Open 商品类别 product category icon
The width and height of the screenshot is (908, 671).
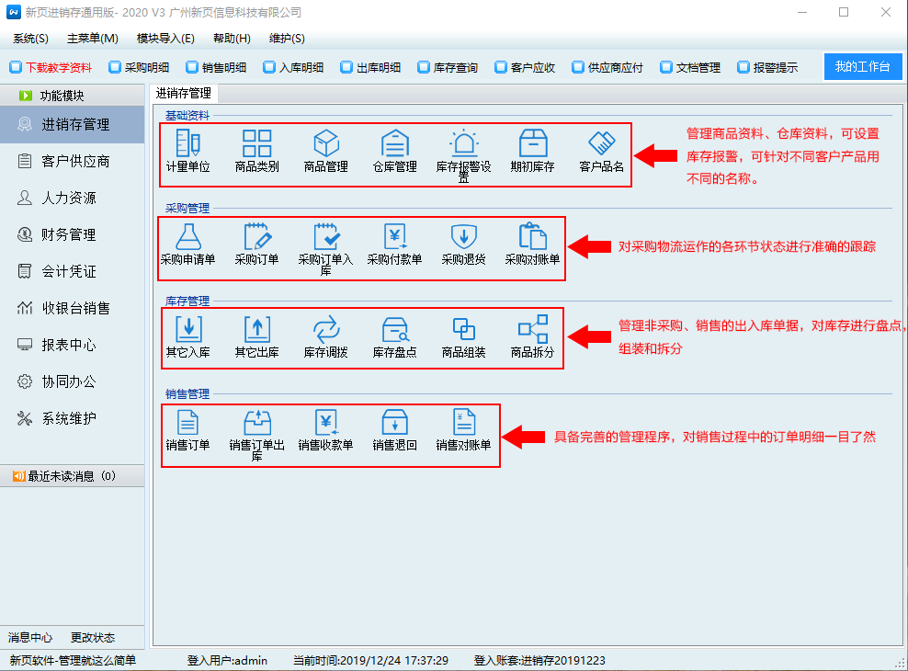pyautogui.click(x=257, y=151)
